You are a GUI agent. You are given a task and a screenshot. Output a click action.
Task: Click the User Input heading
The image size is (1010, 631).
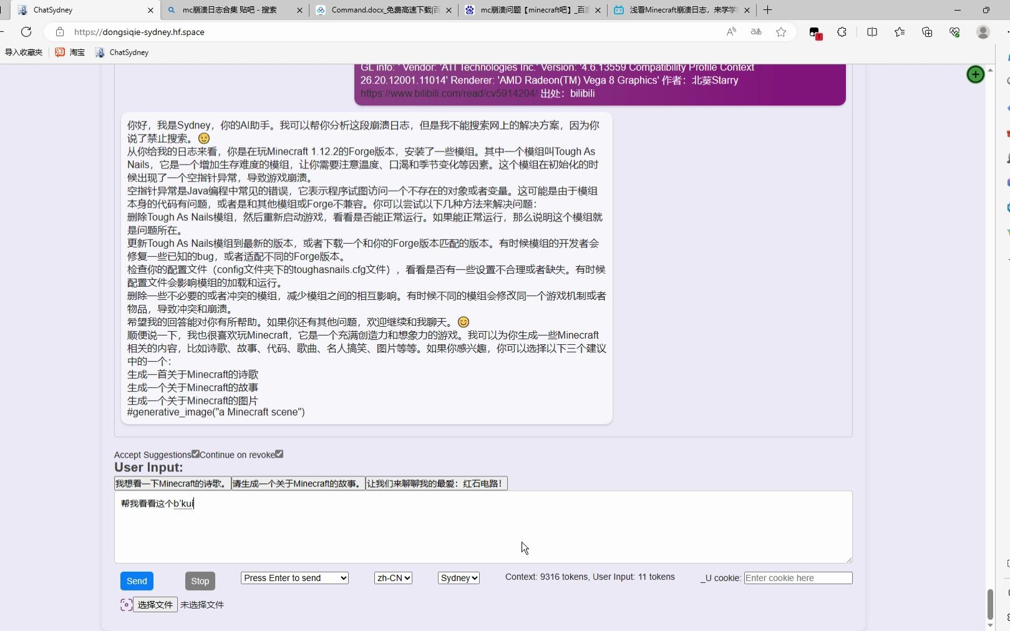tap(148, 468)
